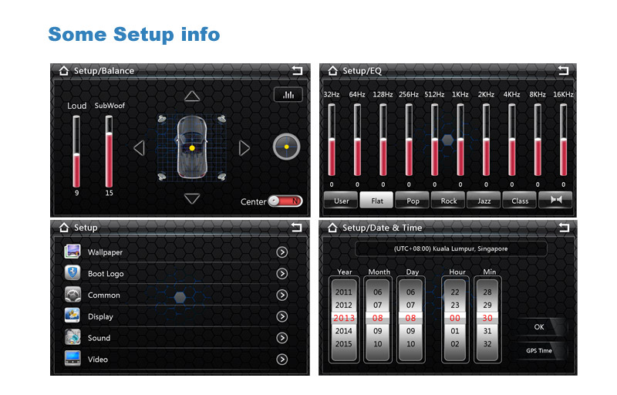Viewport: 617px width, 395px height.
Task: Click the Wallpaper icon in Setup list
Action: pos(73,252)
